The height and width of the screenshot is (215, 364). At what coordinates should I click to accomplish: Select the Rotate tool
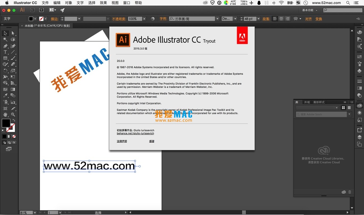pos(5,71)
